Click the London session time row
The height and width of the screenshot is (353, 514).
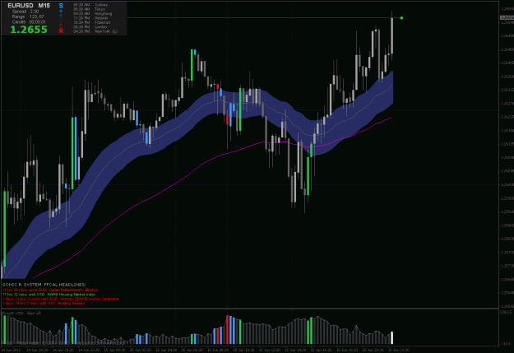pos(90,27)
